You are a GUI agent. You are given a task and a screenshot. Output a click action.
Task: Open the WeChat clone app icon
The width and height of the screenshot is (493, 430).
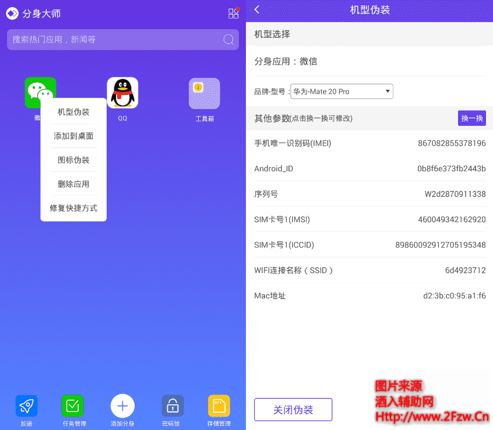40,93
